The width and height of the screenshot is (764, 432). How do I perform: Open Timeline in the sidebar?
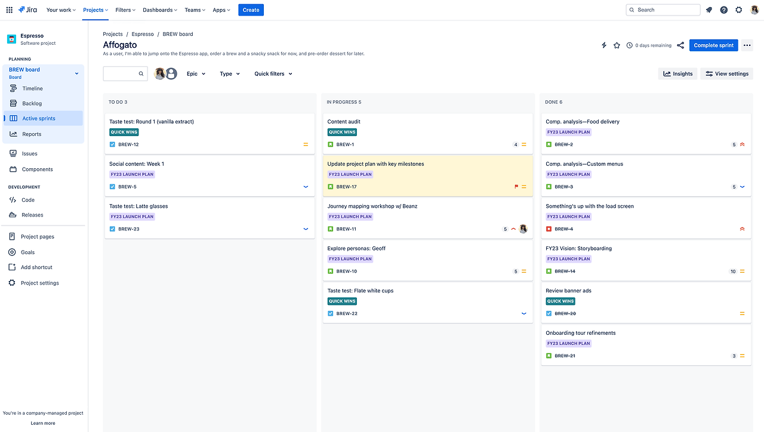tap(43, 88)
